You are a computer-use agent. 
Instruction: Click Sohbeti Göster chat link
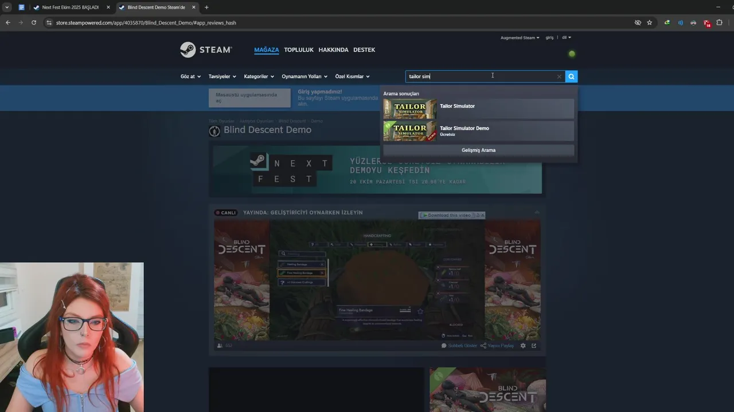(459, 346)
